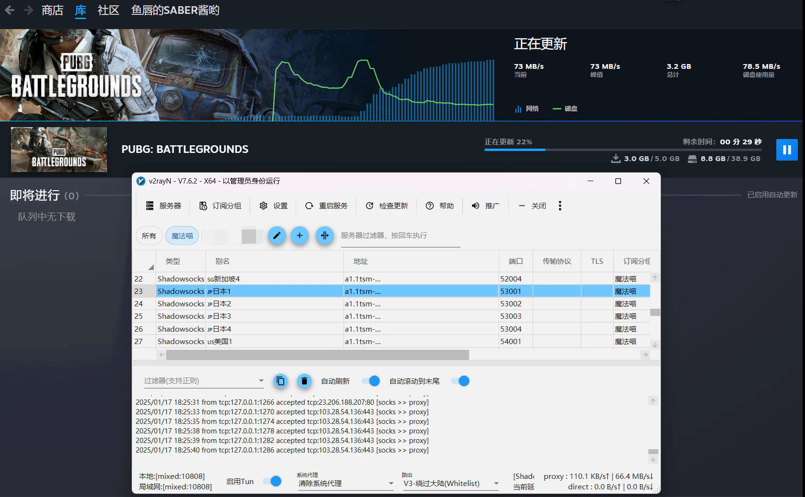This screenshot has width=805, height=497.
Task: Open the 服务器 menu in v2rayN
Action: click(x=163, y=205)
